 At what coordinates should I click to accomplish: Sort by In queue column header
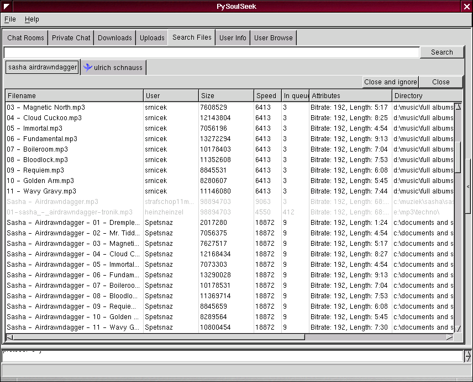[x=295, y=96]
